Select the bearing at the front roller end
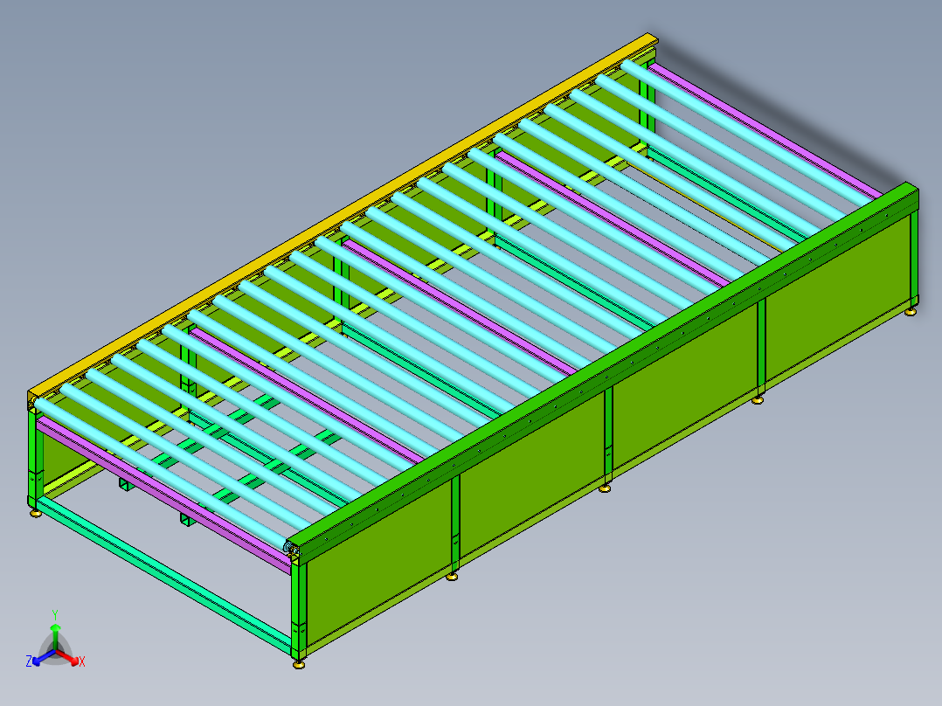This screenshot has width=942, height=706. (293, 550)
